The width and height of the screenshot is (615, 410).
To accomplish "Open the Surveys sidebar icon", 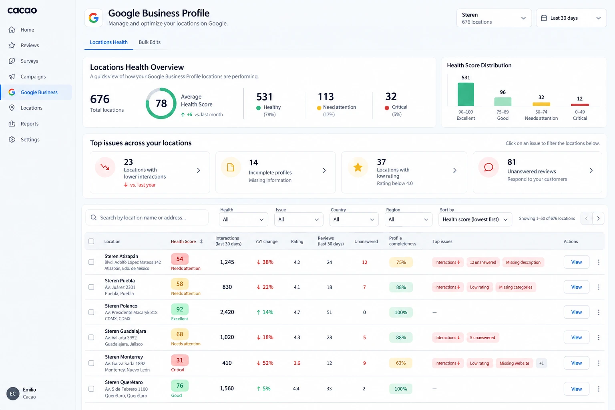I will [12, 61].
